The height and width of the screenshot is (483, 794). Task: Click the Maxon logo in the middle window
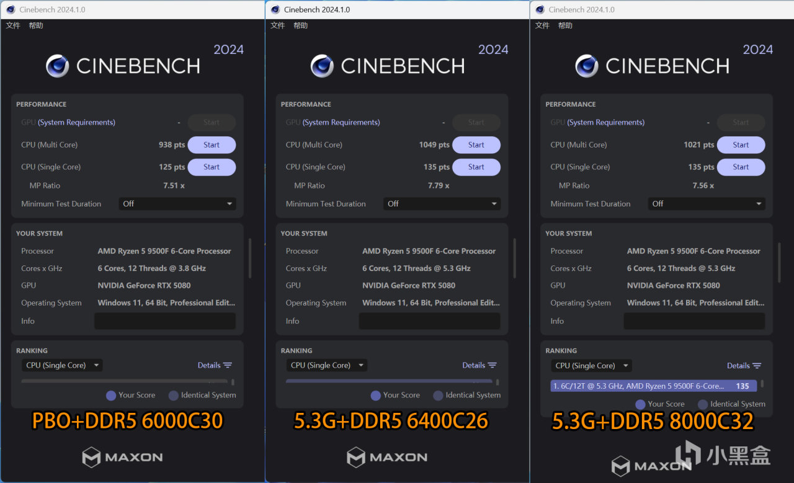[387, 458]
